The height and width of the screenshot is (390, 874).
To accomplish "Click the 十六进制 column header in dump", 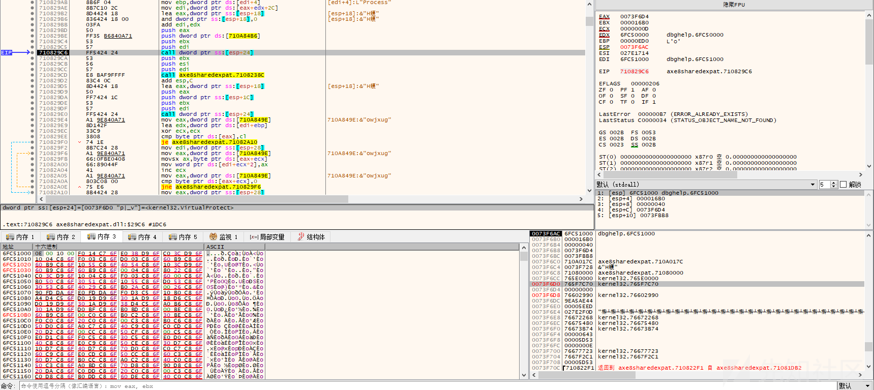I will click(x=118, y=247).
